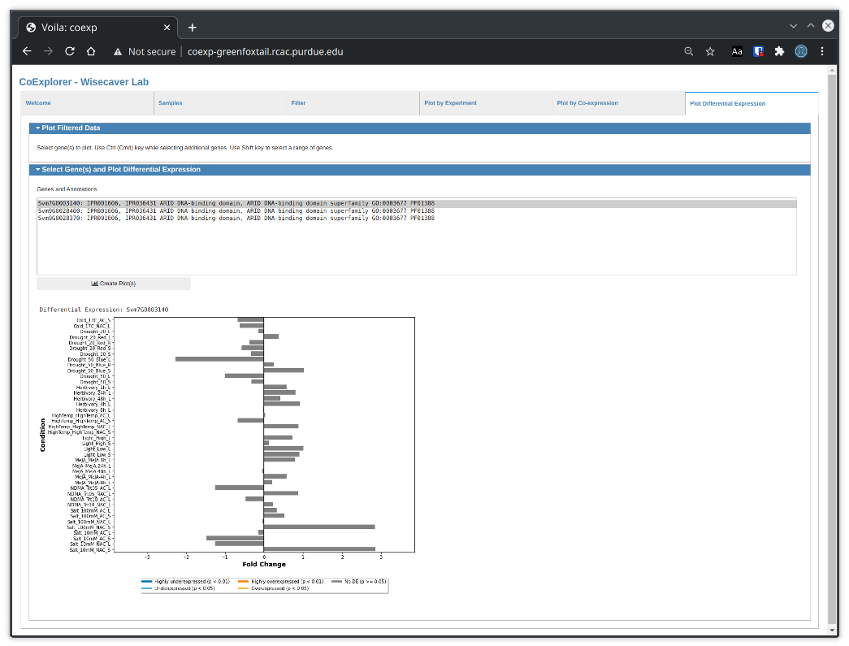Expand the tab search chevron dropdown

tap(794, 26)
